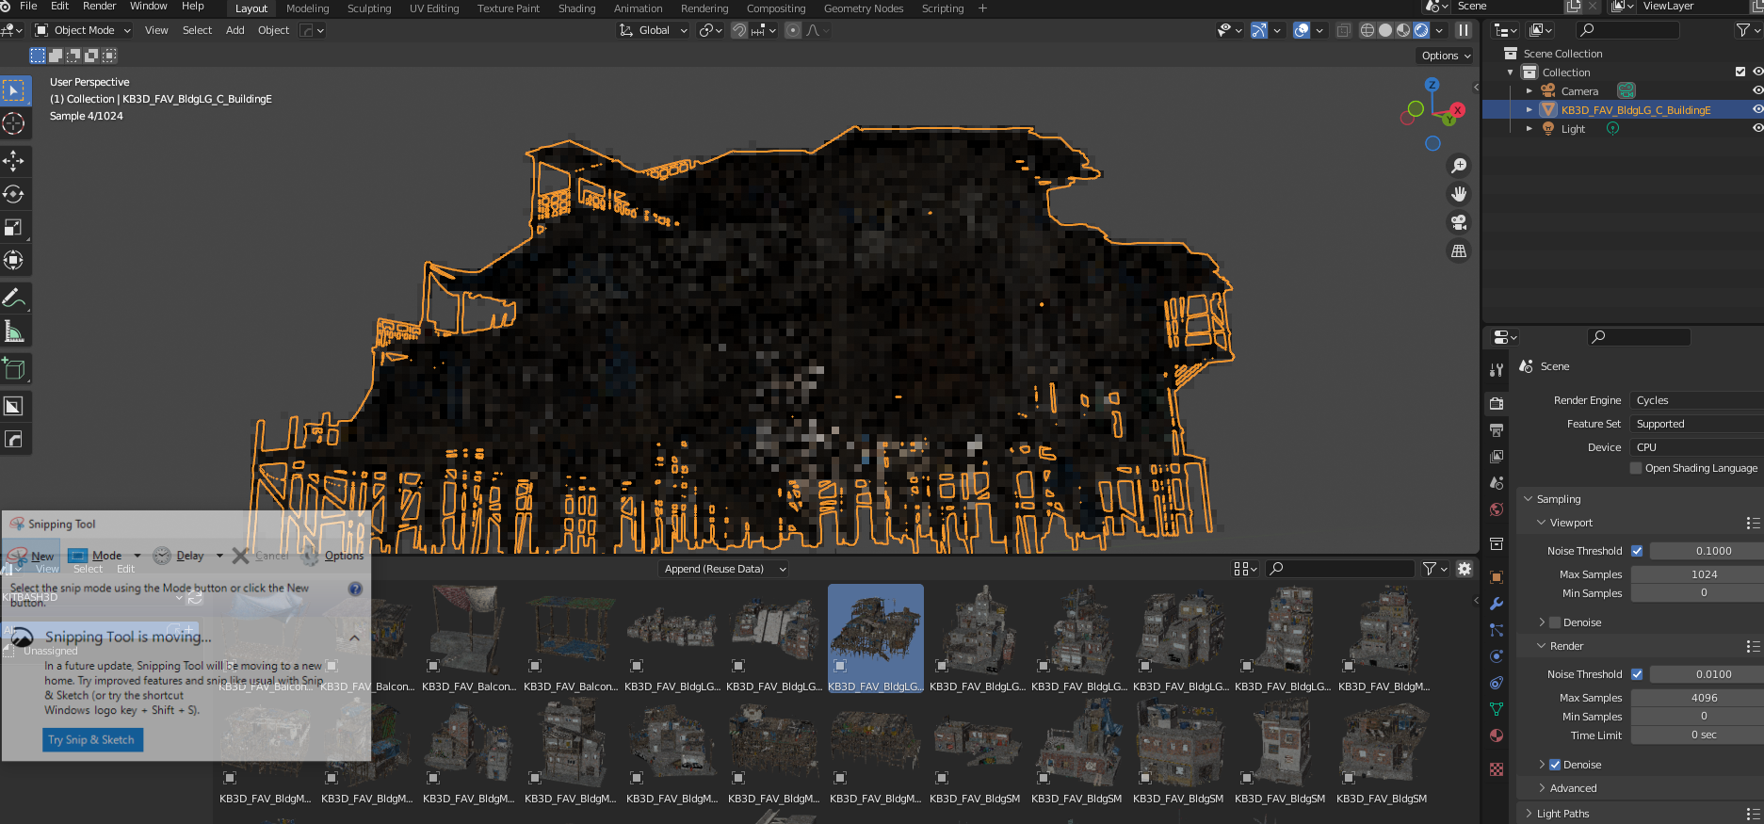Click the Zoom viewport gizmo icon

pos(1459,166)
